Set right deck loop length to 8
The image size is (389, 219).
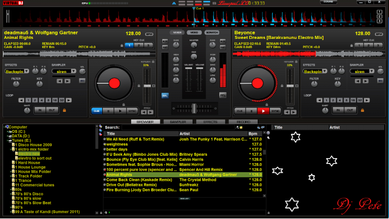pos(346,100)
